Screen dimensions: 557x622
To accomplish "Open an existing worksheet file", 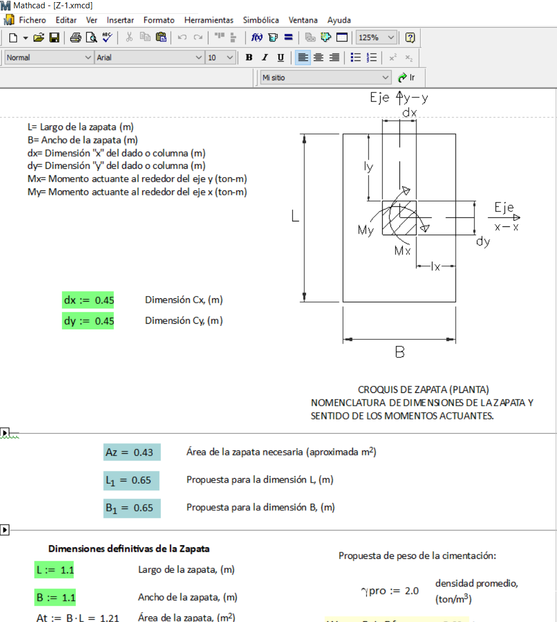I will click(38, 38).
